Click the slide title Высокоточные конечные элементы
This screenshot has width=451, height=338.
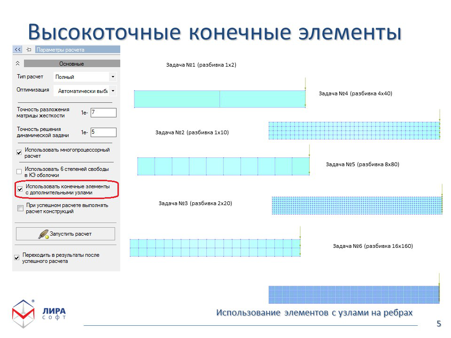(215, 31)
